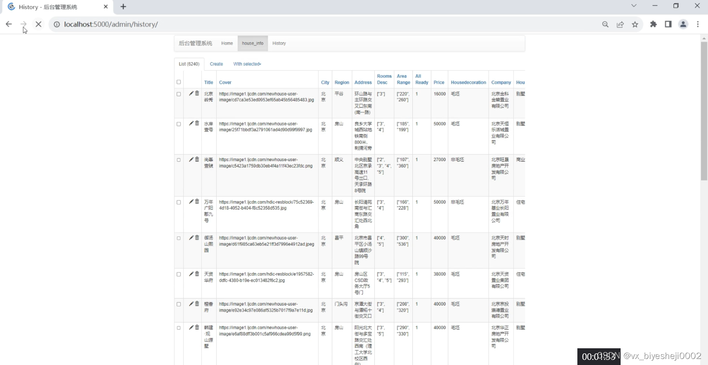Image resolution: width=708 pixels, height=365 pixels.
Task: Edit the 檀香府 record with pencil icon
Action: point(191,304)
